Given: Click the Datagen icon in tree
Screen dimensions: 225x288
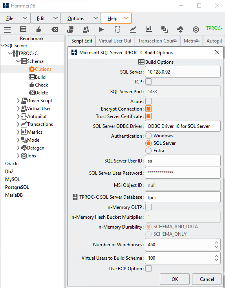Looking at the screenshot, I should tap(24, 148).
